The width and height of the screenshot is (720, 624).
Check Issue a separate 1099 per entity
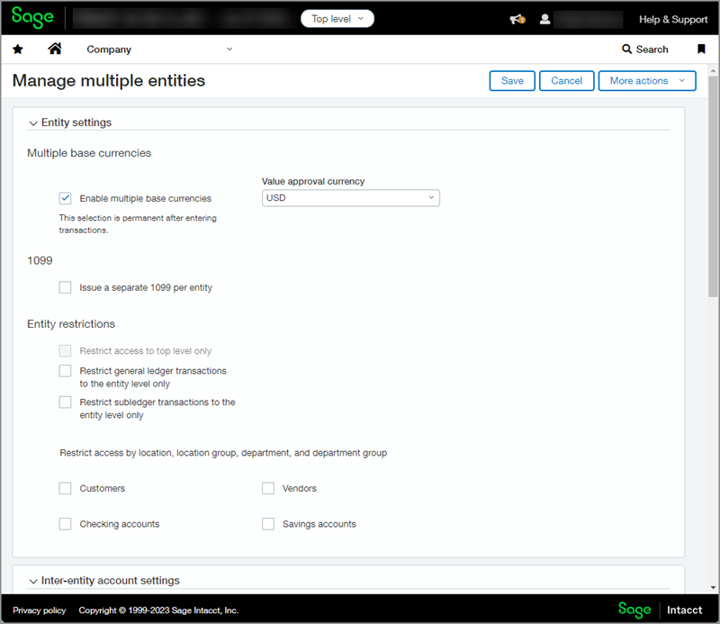point(66,288)
